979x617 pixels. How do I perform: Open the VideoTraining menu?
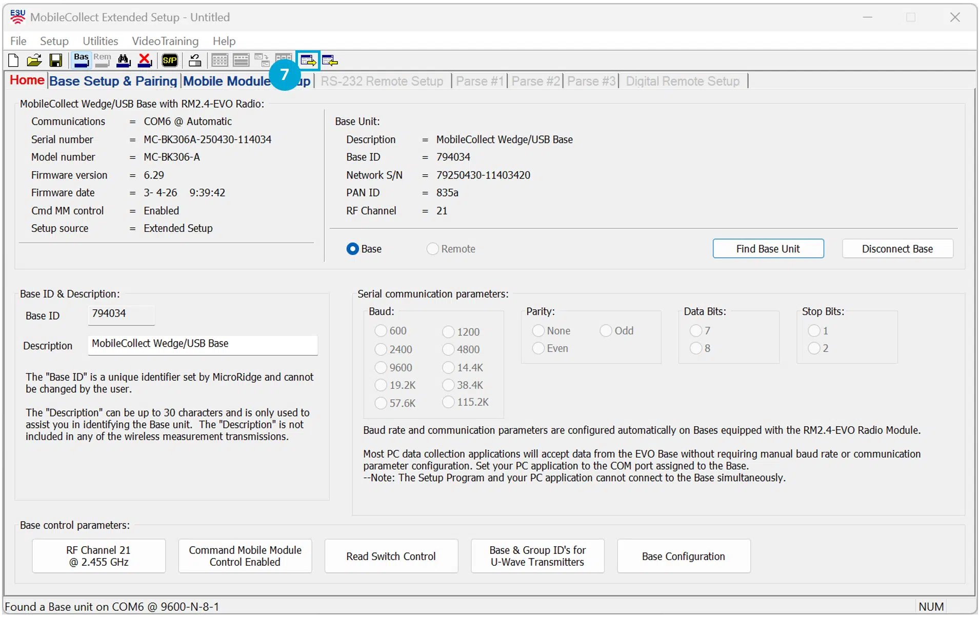(x=165, y=41)
